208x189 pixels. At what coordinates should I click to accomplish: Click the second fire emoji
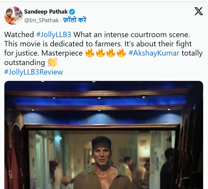100,53
